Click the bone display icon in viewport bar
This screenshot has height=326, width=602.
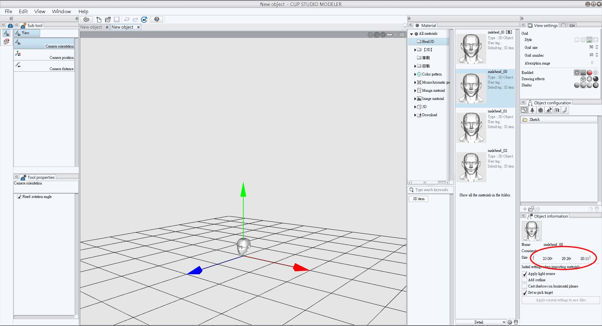coord(389,35)
